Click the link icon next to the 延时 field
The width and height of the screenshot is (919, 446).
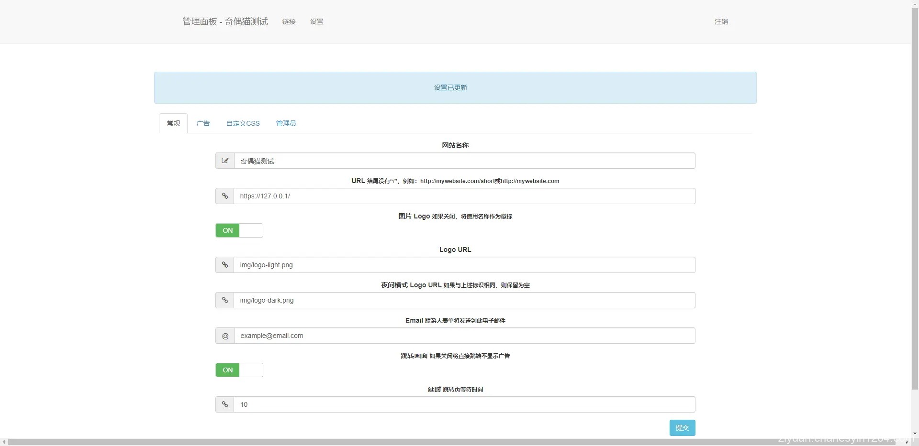(x=225, y=404)
